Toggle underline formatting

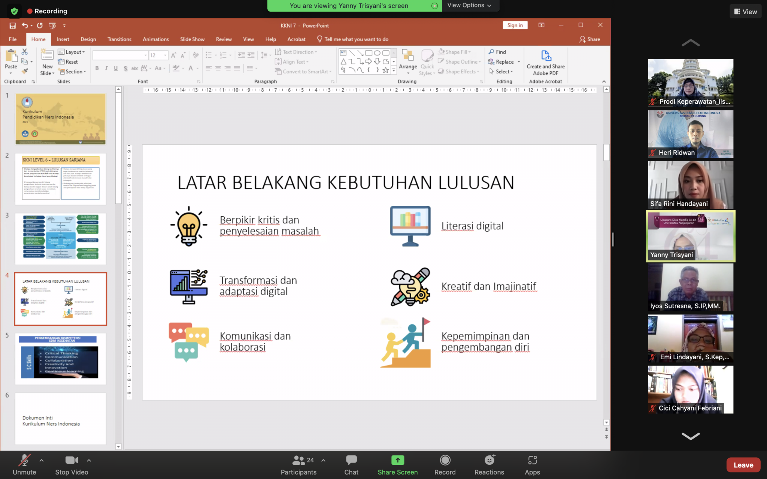point(116,68)
